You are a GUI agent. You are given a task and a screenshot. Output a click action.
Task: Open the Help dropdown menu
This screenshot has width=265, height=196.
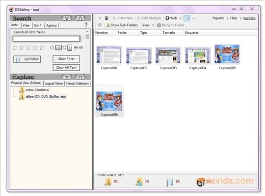[236, 18]
